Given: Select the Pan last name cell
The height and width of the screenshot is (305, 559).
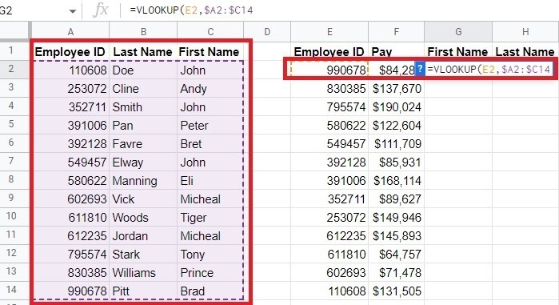Looking at the screenshot, I should [143, 126].
